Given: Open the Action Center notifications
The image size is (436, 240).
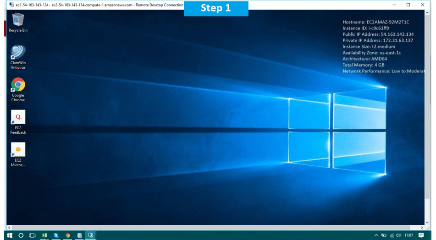Looking at the screenshot, I should [421, 235].
